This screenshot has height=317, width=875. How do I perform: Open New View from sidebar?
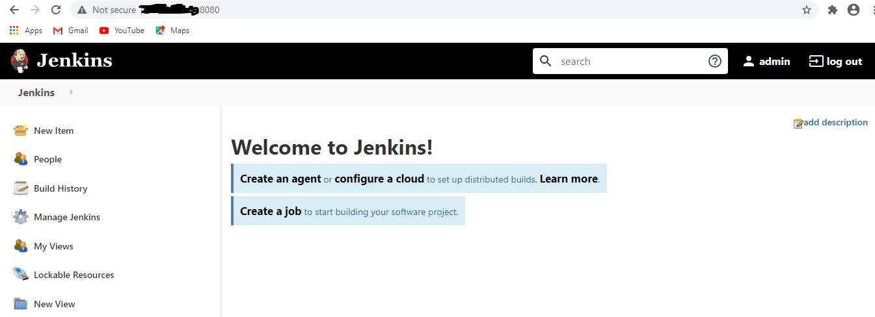pyautogui.click(x=54, y=304)
